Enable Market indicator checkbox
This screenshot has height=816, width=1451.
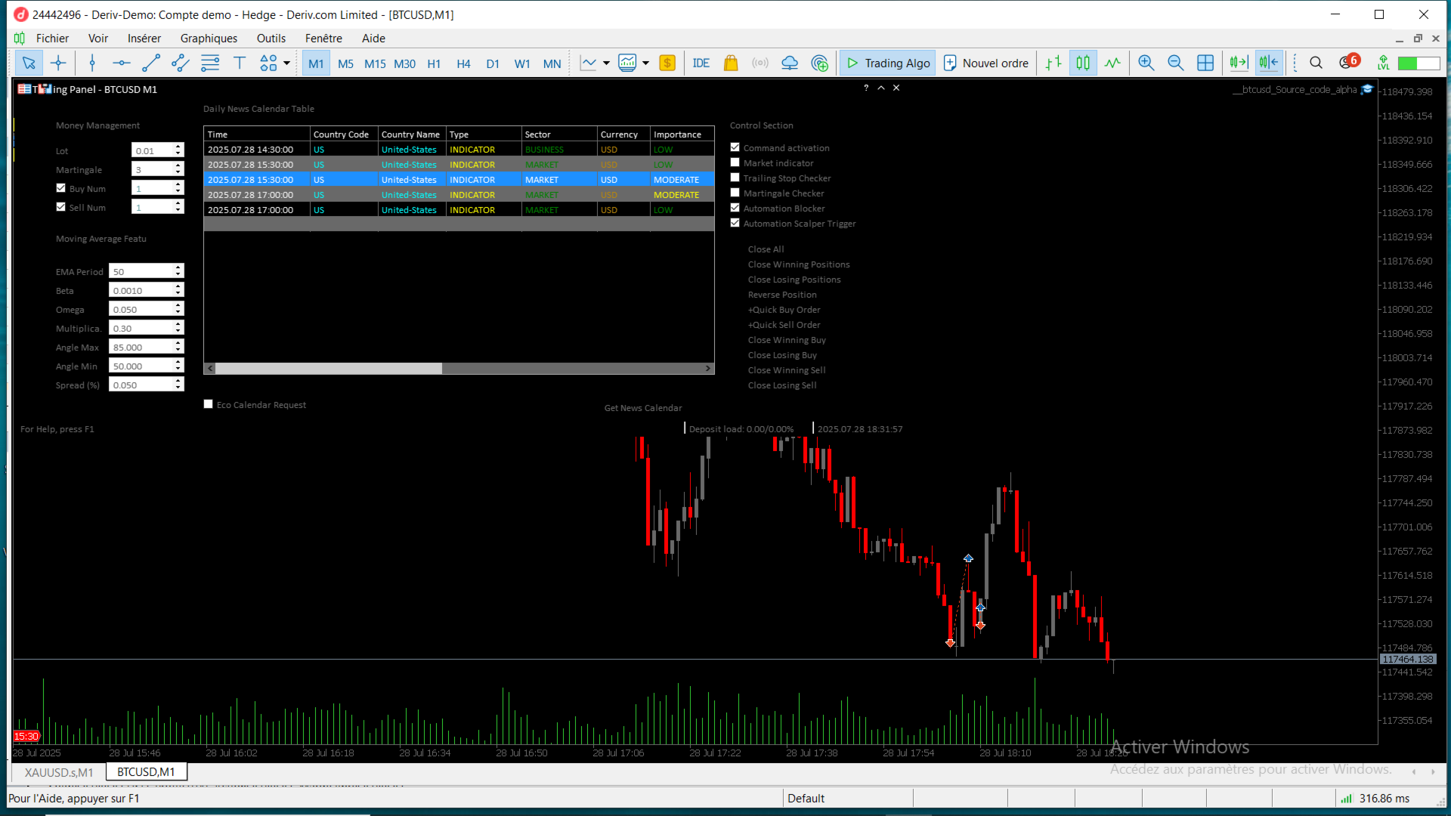[x=735, y=162]
